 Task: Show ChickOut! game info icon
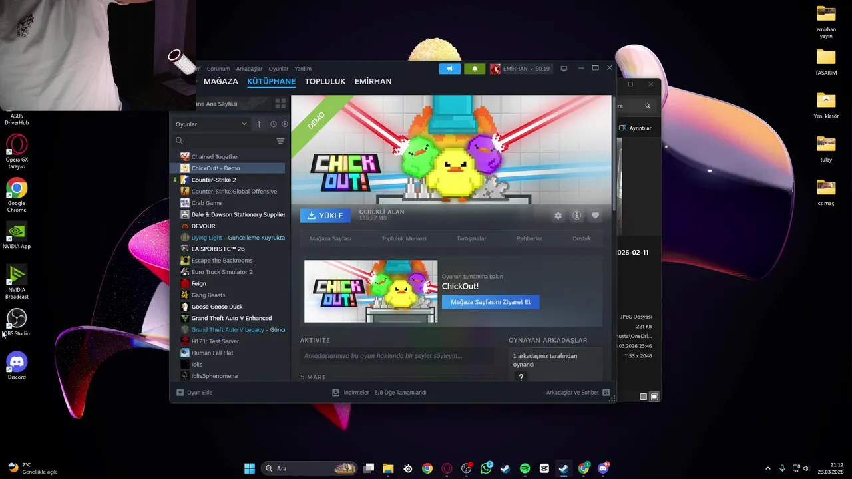tap(576, 216)
